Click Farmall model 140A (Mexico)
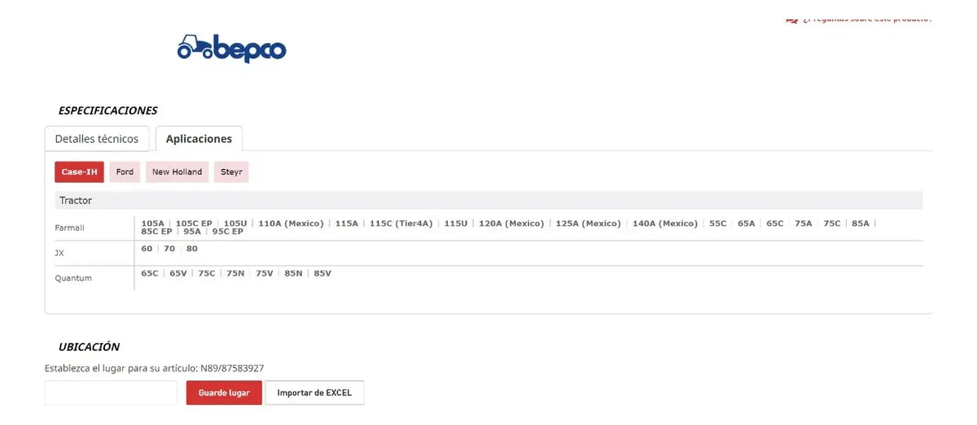Viewport: 977px width, 425px height. point(665,223)
